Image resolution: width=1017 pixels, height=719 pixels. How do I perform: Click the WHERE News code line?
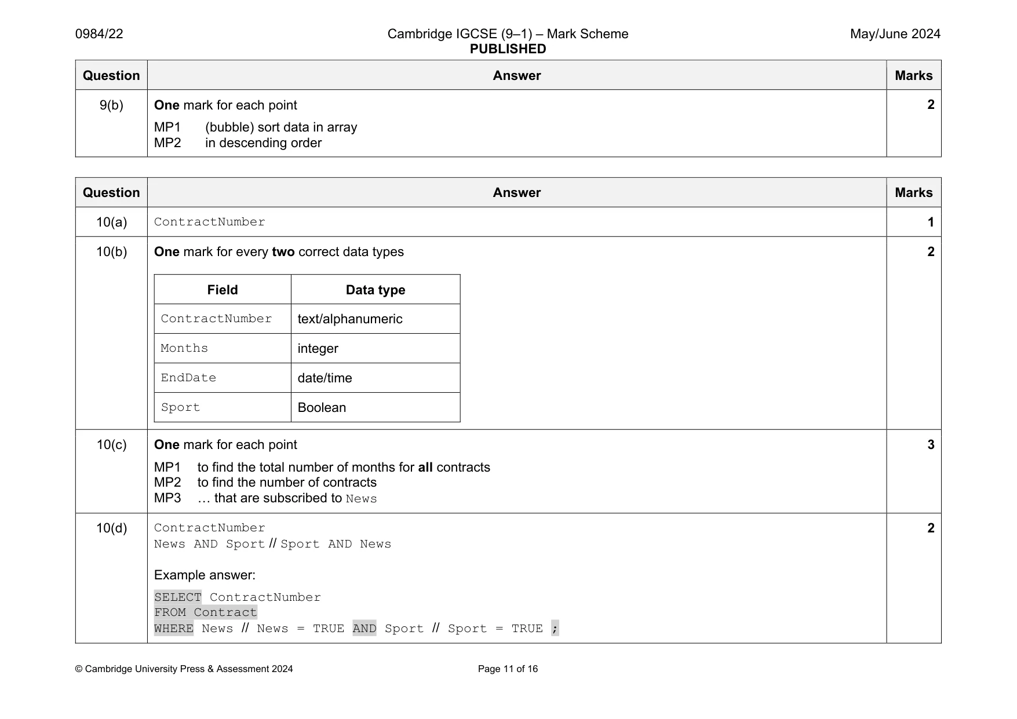pyautogui.click(x=356, y=629)
